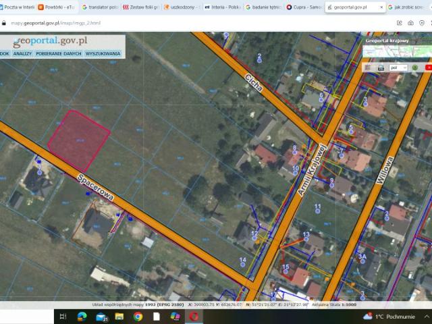432x324 pixels.
Task: Open the POBIERANIE DANYCH menu
Action: (x=59, y=53)
